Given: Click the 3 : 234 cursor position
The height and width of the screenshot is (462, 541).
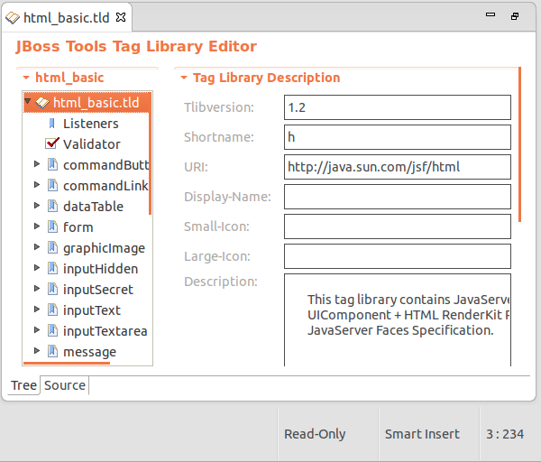Looking at the screenshot, I should [505, 434].
